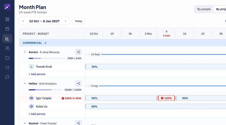
Task: Click Kestrel · Fleet Tracker title
Action: tap(43, 123)
